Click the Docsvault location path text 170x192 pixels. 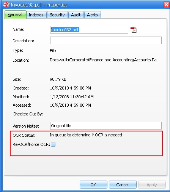(103, 60)
